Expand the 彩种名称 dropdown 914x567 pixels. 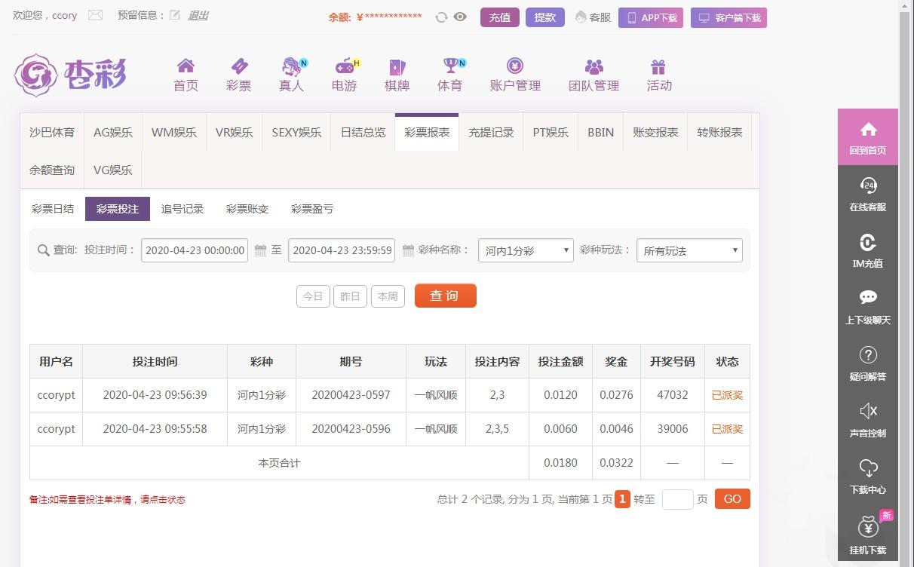526,250
